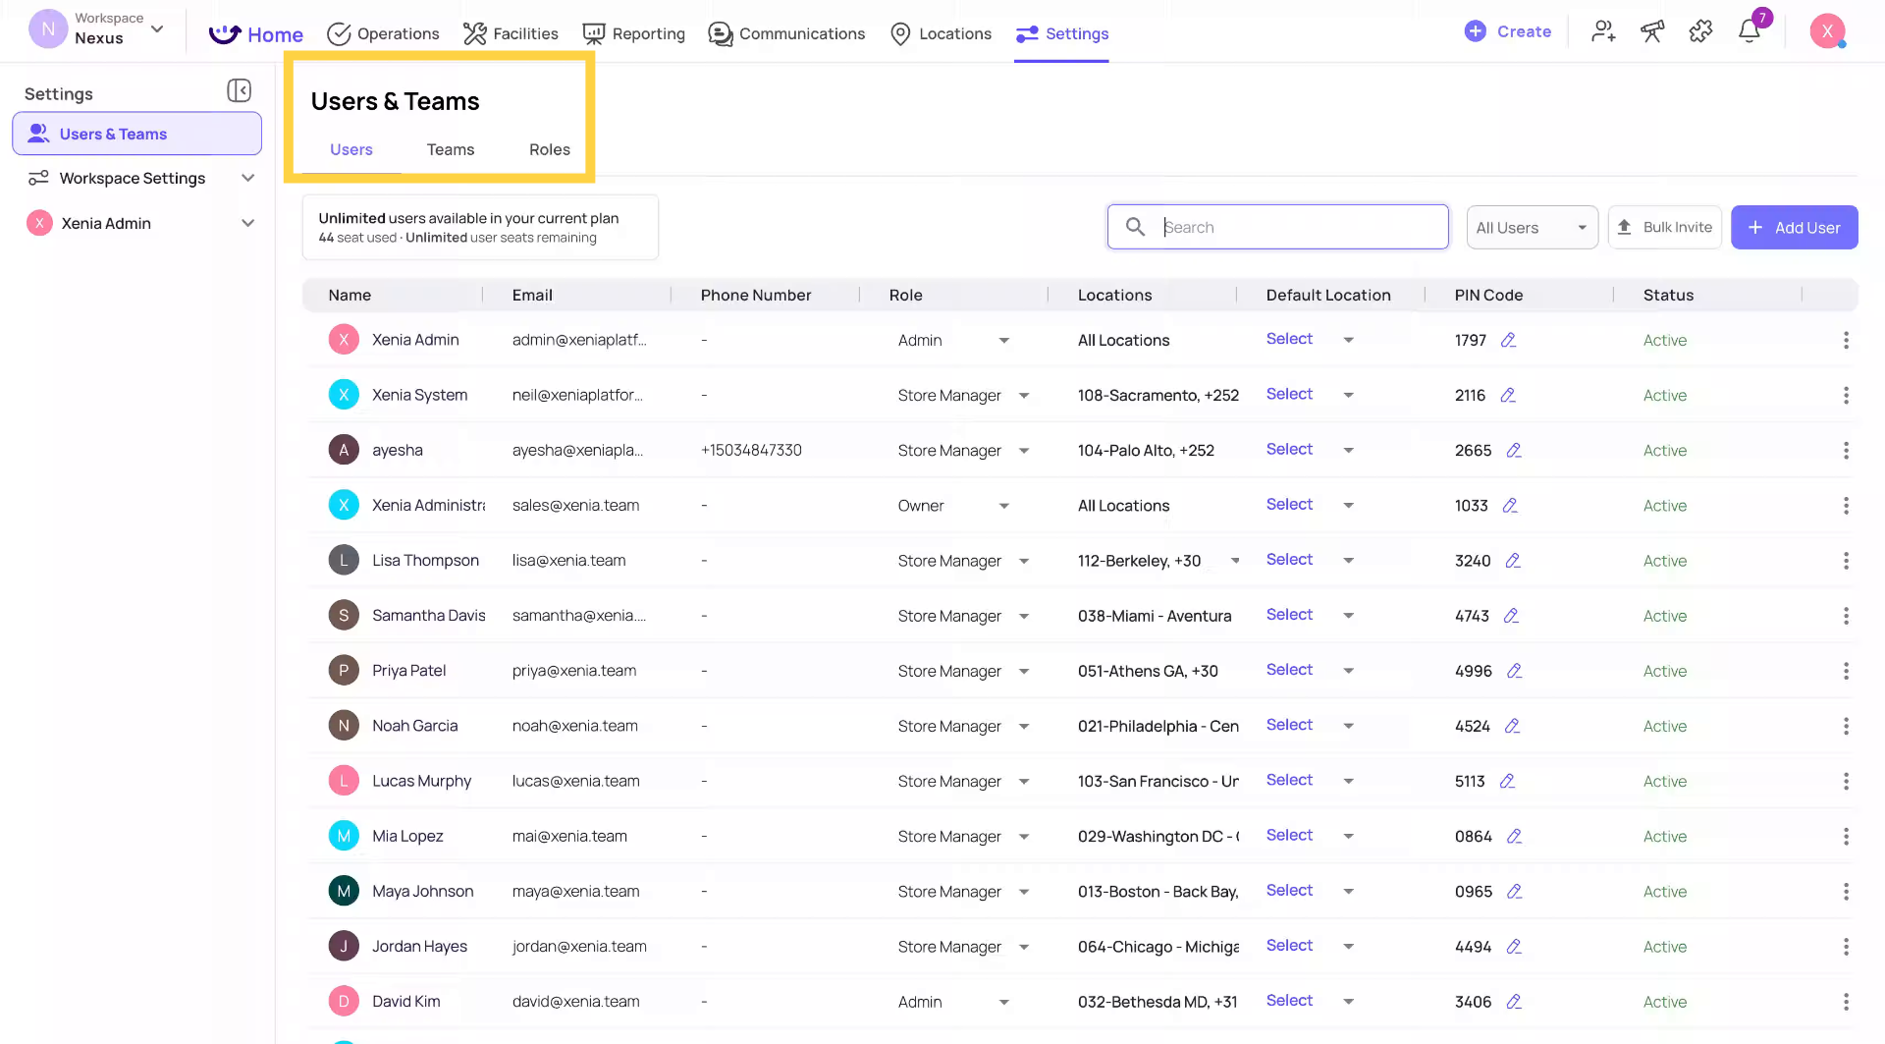Click the Email column header
This screenshot has height=1044, width=1885.
coord(532,295)
